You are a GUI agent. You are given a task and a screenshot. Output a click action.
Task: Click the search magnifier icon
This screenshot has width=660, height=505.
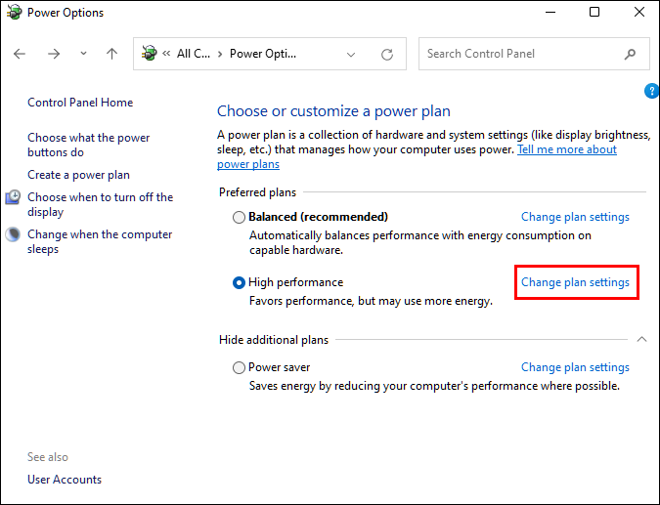pyautogui.click(x=631, y=55)
